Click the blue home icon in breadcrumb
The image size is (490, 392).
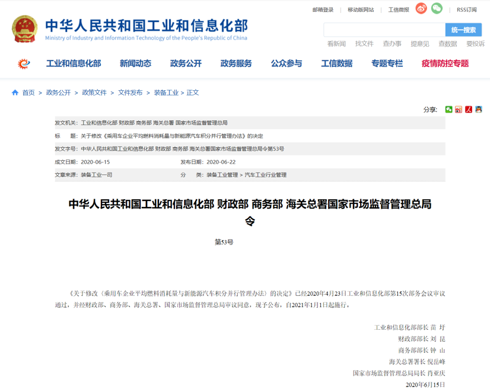point(15,93)
